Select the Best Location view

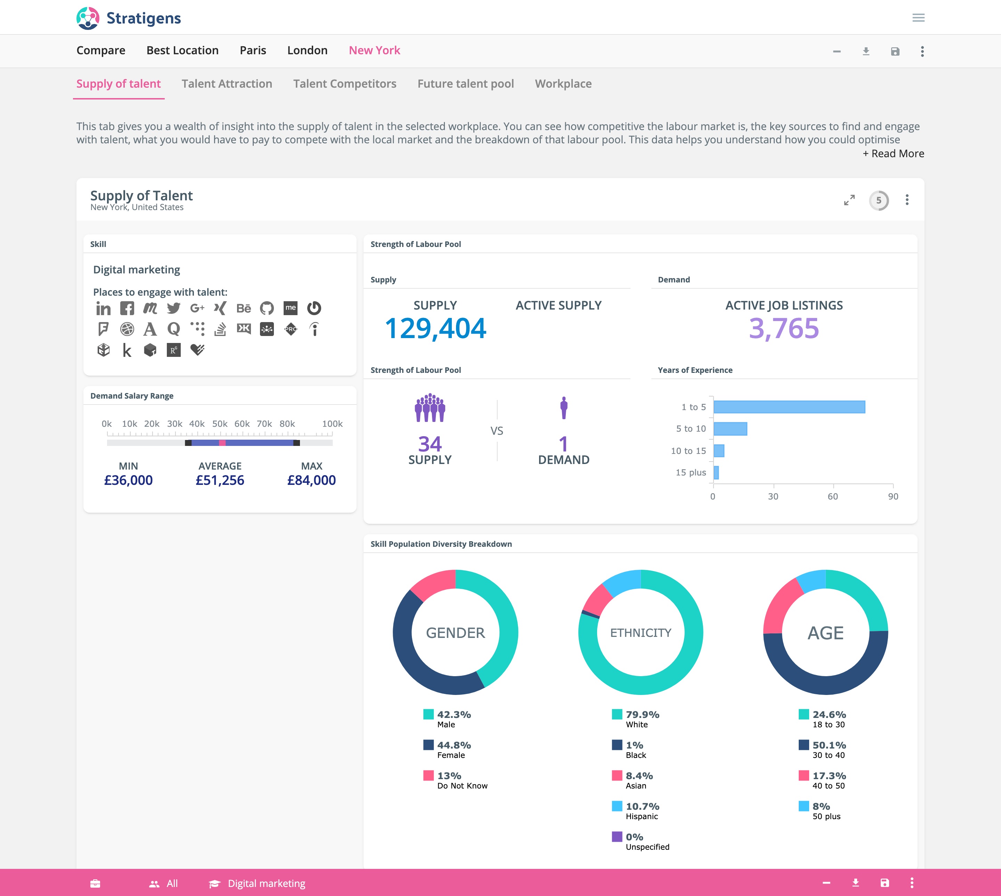(182, 50)
